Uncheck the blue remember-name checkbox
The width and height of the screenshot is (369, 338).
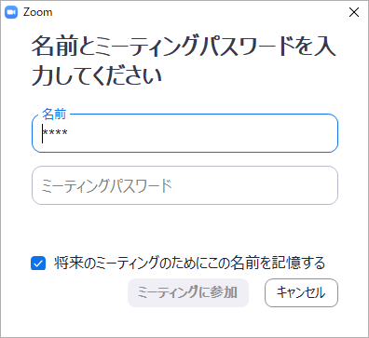tap(38, 264)
